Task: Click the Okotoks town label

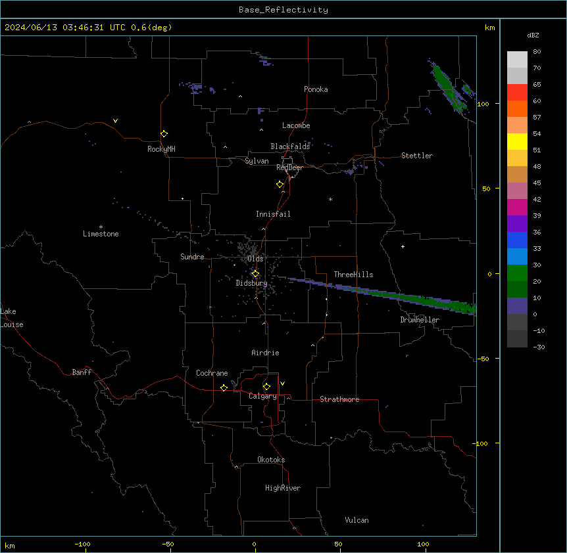Action: coord(271,460)
